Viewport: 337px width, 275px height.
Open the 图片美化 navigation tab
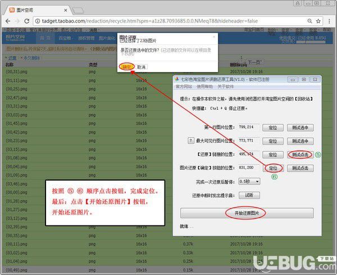[x=107, y=38]
